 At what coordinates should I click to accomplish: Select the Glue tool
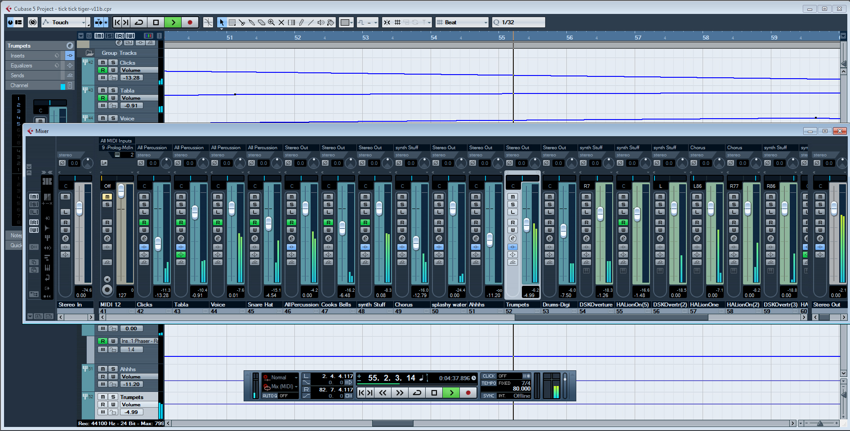252,22
